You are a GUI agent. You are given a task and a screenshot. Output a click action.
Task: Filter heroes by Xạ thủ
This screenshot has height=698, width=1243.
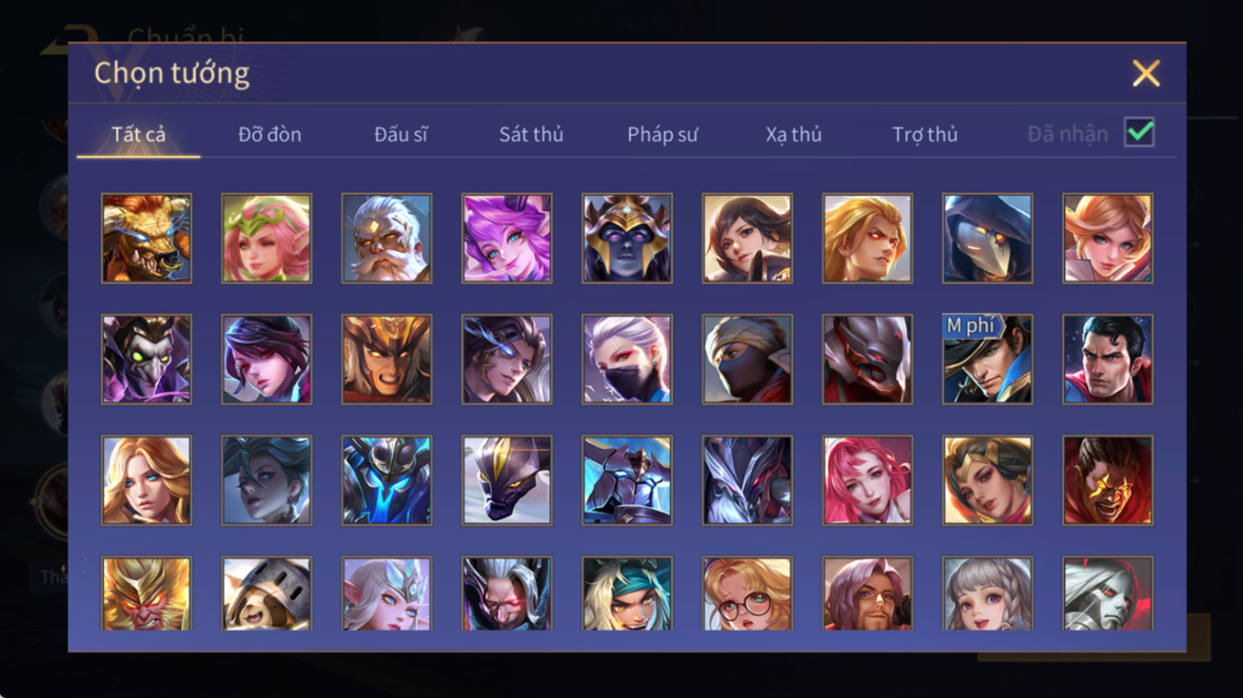793,134
